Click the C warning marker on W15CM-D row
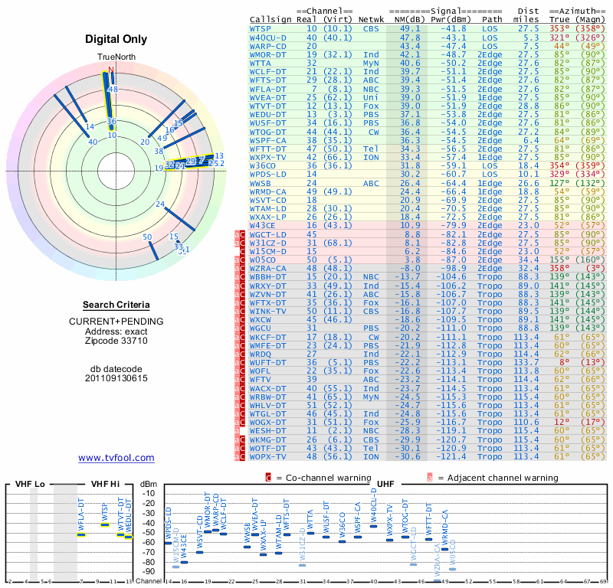The image size is (613, 588). (242, 251)
